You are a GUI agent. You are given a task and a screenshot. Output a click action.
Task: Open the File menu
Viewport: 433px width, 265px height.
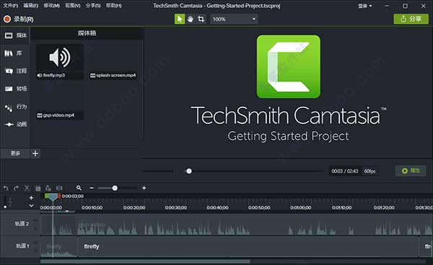[x=11, y=6]
